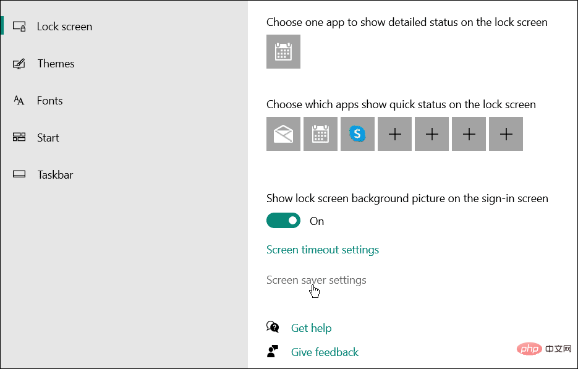Open Screen saver settings link
Screen dimensions: 578x369
[317, 280]
